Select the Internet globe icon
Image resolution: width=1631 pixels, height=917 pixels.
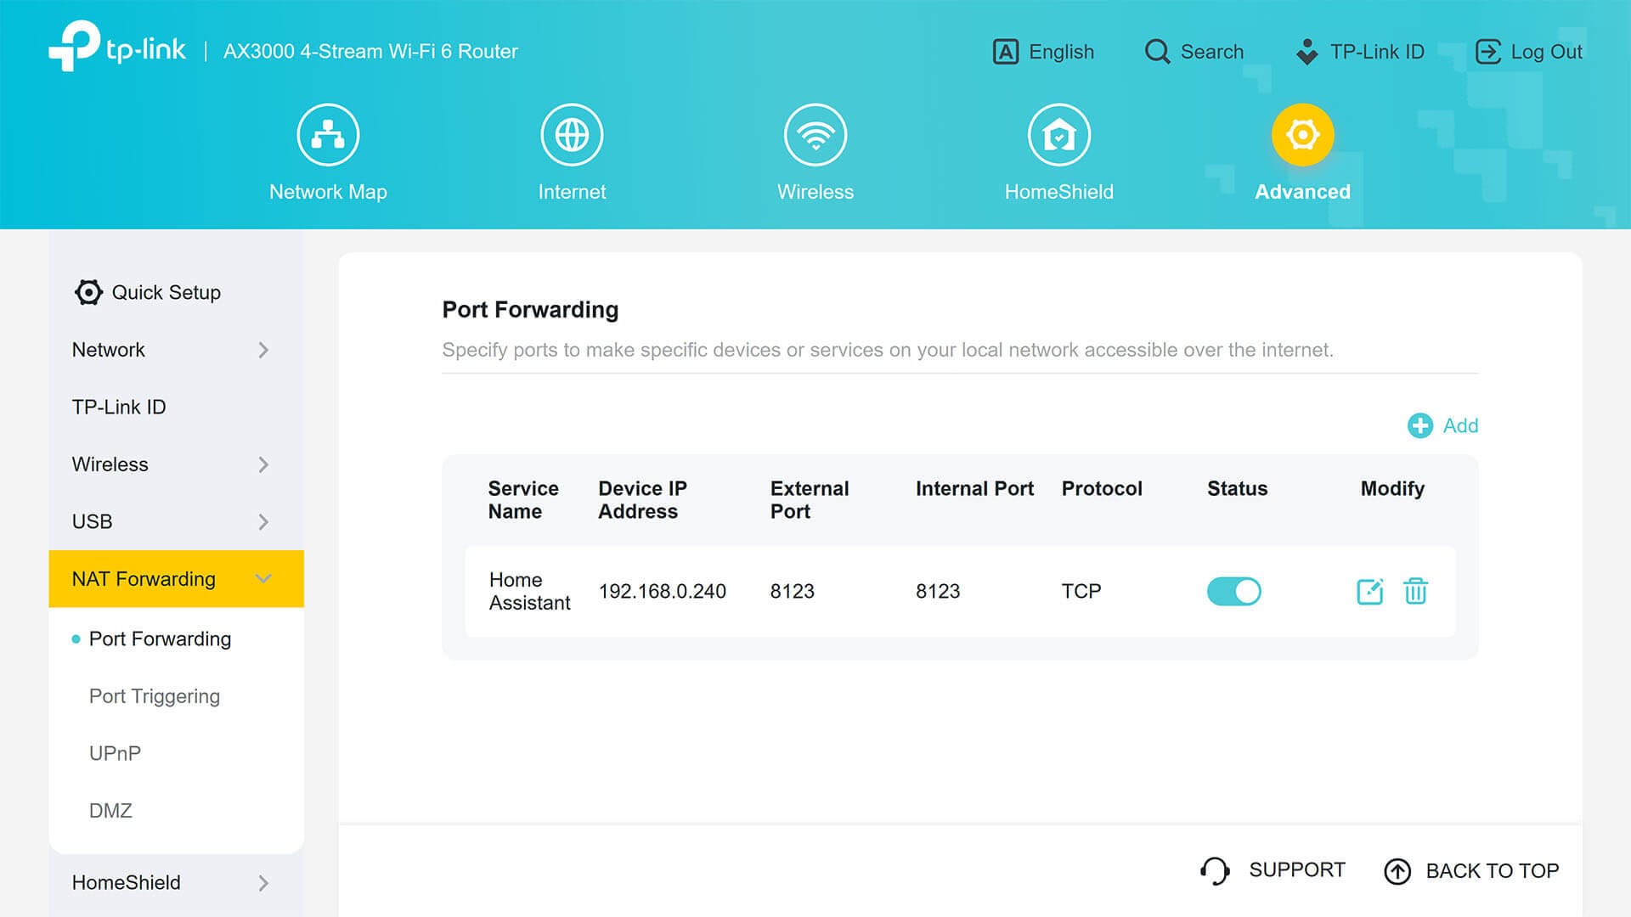point(572,134)
